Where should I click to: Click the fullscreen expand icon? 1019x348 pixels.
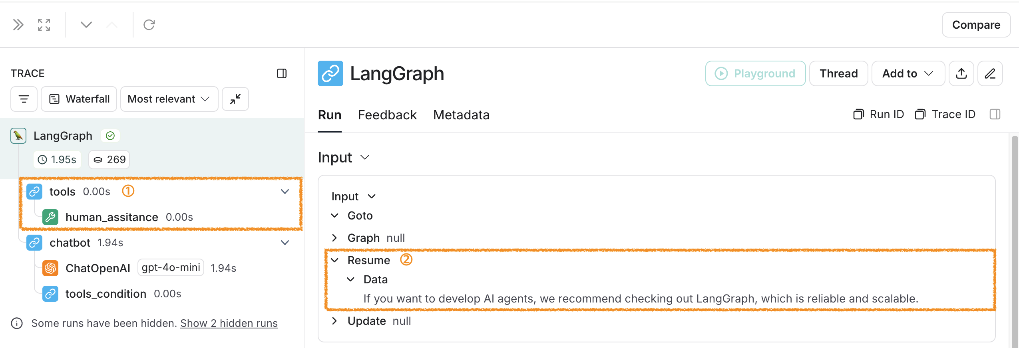pyautogui.click(x=44, y=25)
